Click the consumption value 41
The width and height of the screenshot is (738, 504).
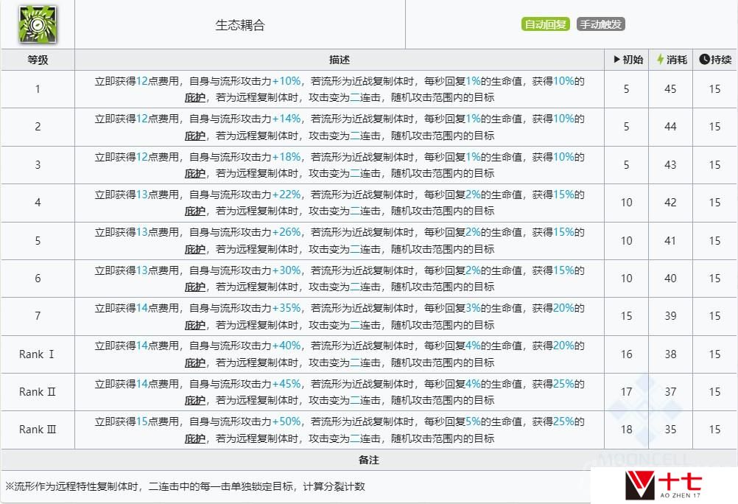[x=671, y=241]
